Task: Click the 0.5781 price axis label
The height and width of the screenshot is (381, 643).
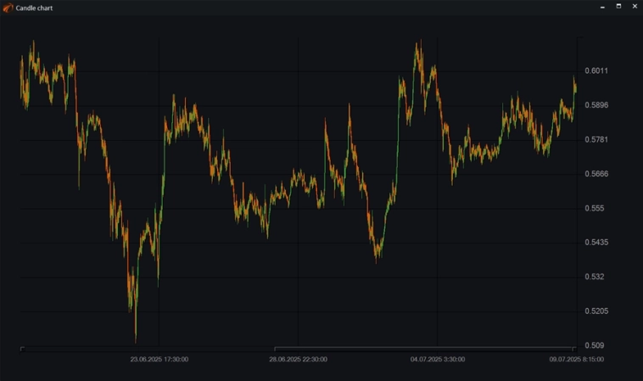Action: 596,139
